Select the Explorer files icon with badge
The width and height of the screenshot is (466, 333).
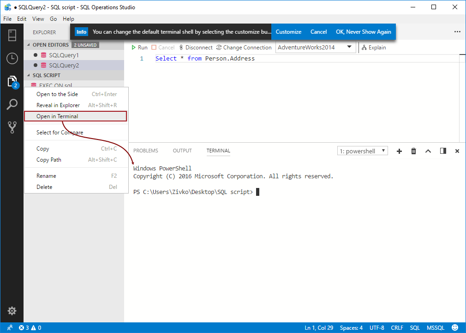click(x=12, y=82)
